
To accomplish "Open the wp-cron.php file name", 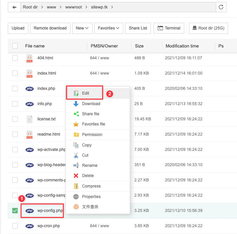I will coord(48,226).
